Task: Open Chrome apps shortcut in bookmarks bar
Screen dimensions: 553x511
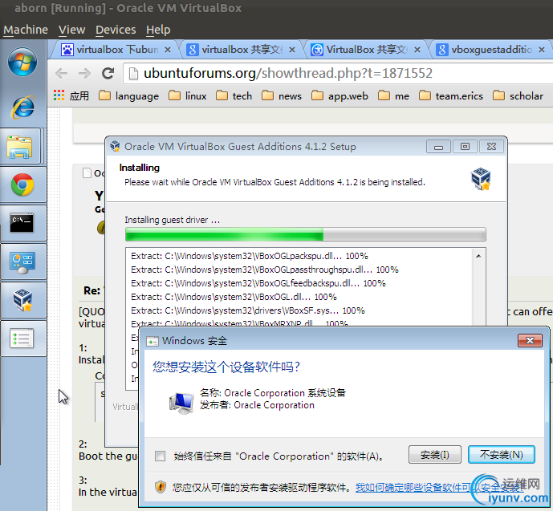Action: (71, 95)
